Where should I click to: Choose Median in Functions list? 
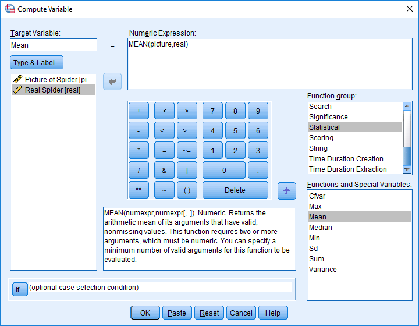click(x=321, y=228)
